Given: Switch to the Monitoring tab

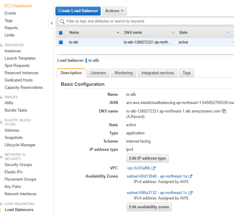Looking at the screenshot, I should click(x=124, y=73).
